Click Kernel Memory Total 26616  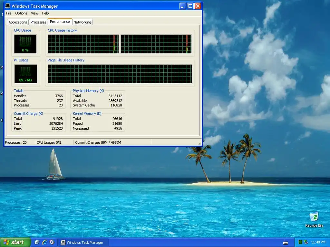coord(117,119)
